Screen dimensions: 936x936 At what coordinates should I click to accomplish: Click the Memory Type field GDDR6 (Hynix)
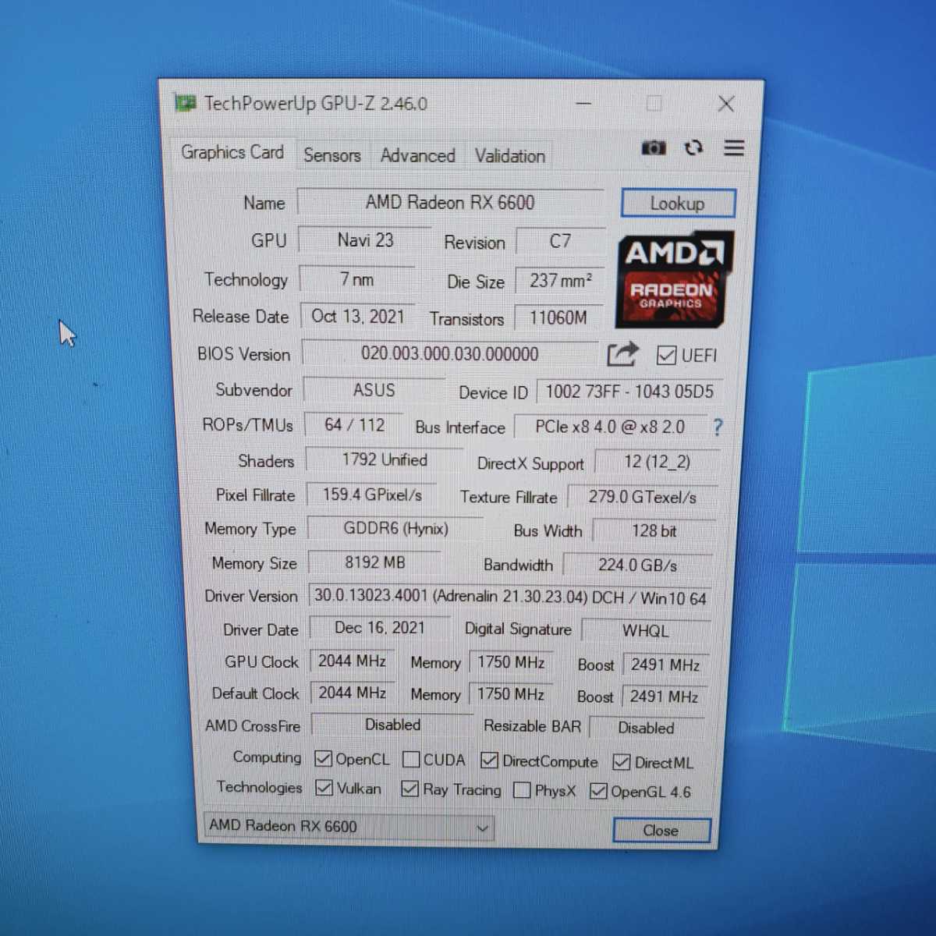[x=395, y=529]
